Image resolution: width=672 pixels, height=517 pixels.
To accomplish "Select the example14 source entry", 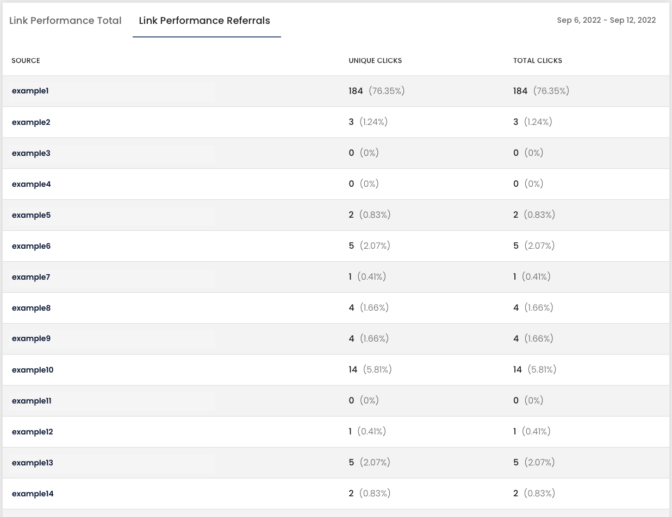I will point(33,494).
